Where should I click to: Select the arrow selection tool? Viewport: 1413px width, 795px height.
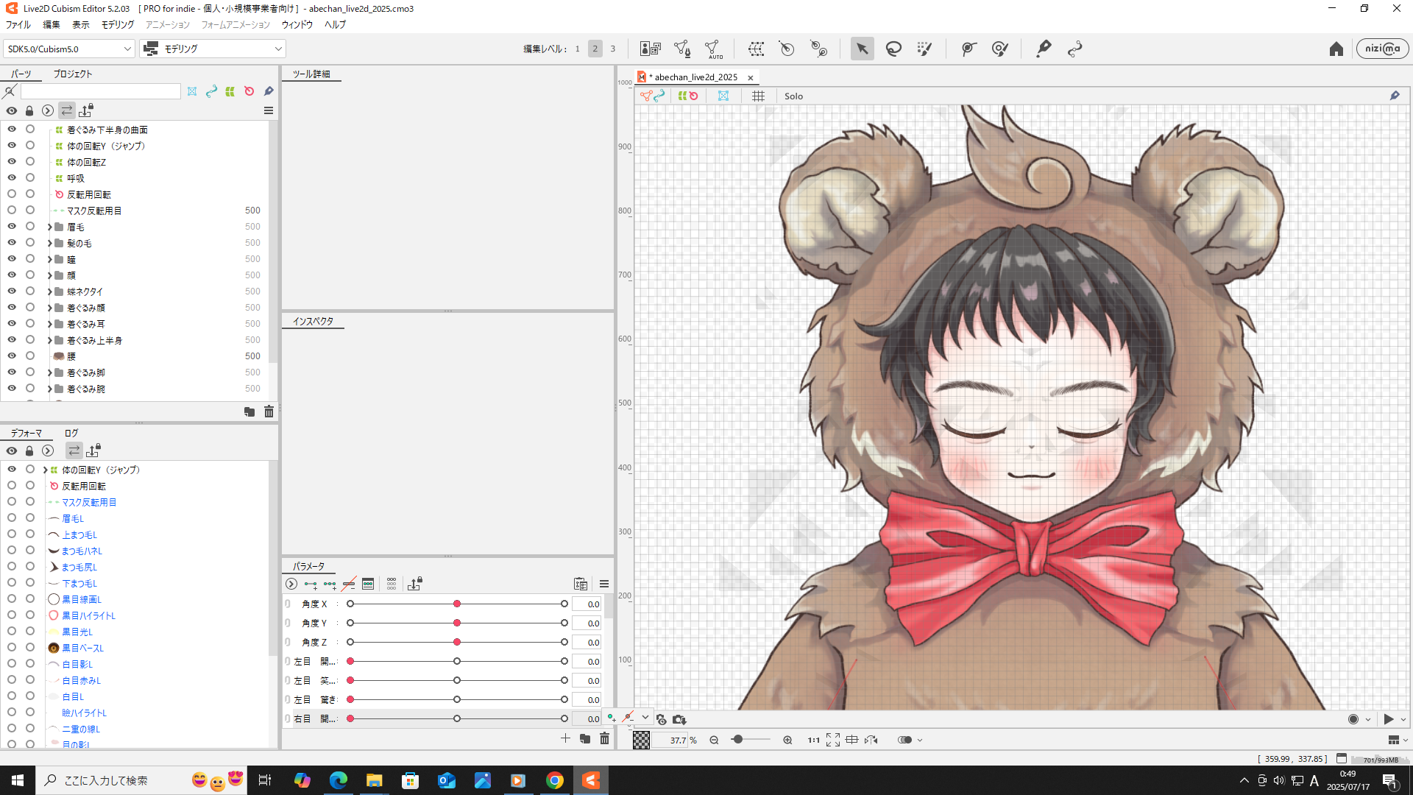click(862, 49)
